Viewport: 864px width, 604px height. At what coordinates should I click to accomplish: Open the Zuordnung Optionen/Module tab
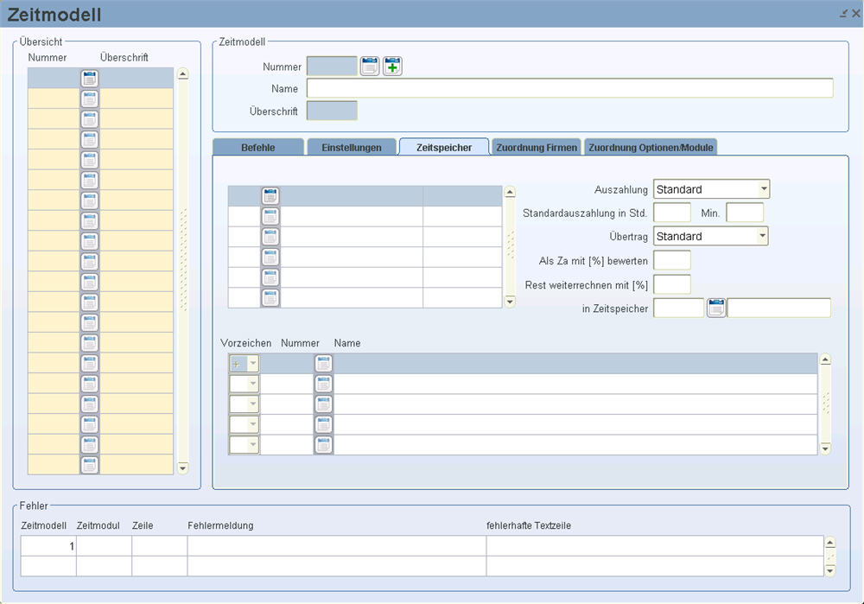[x=651, y=147]
